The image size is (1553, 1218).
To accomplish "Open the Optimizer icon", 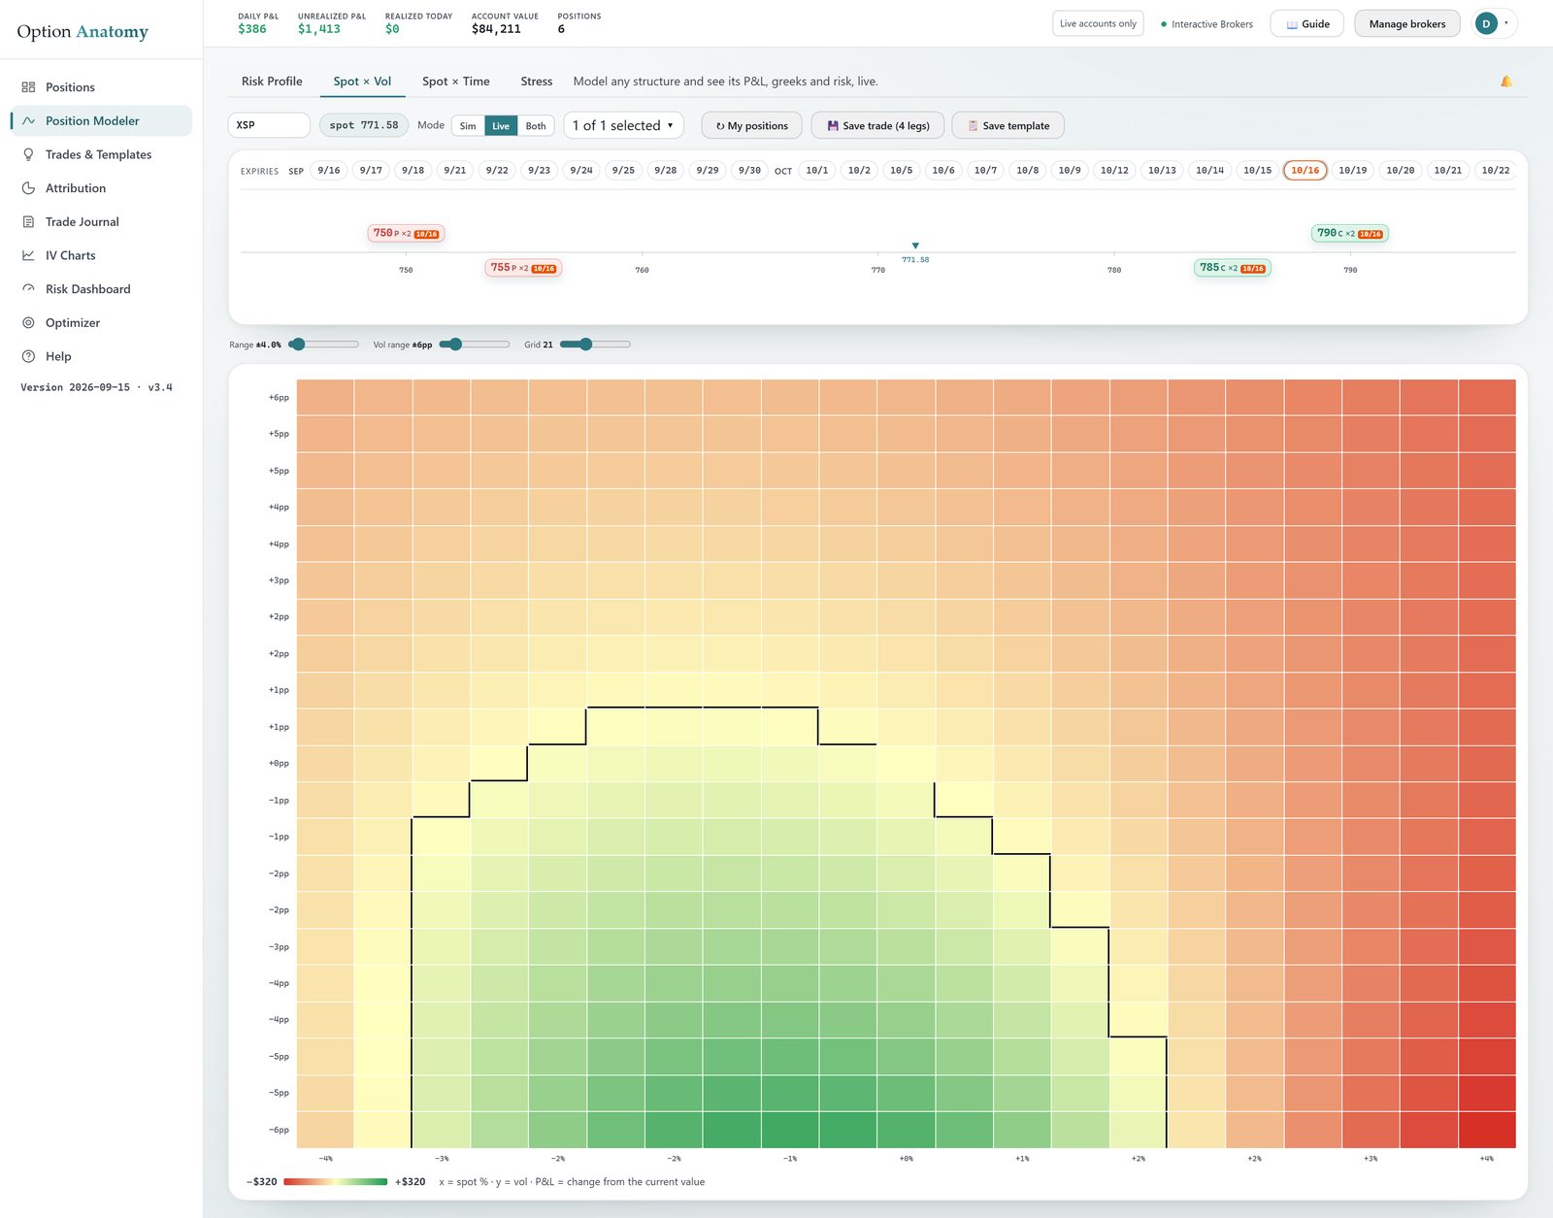I will pos(28,323).
